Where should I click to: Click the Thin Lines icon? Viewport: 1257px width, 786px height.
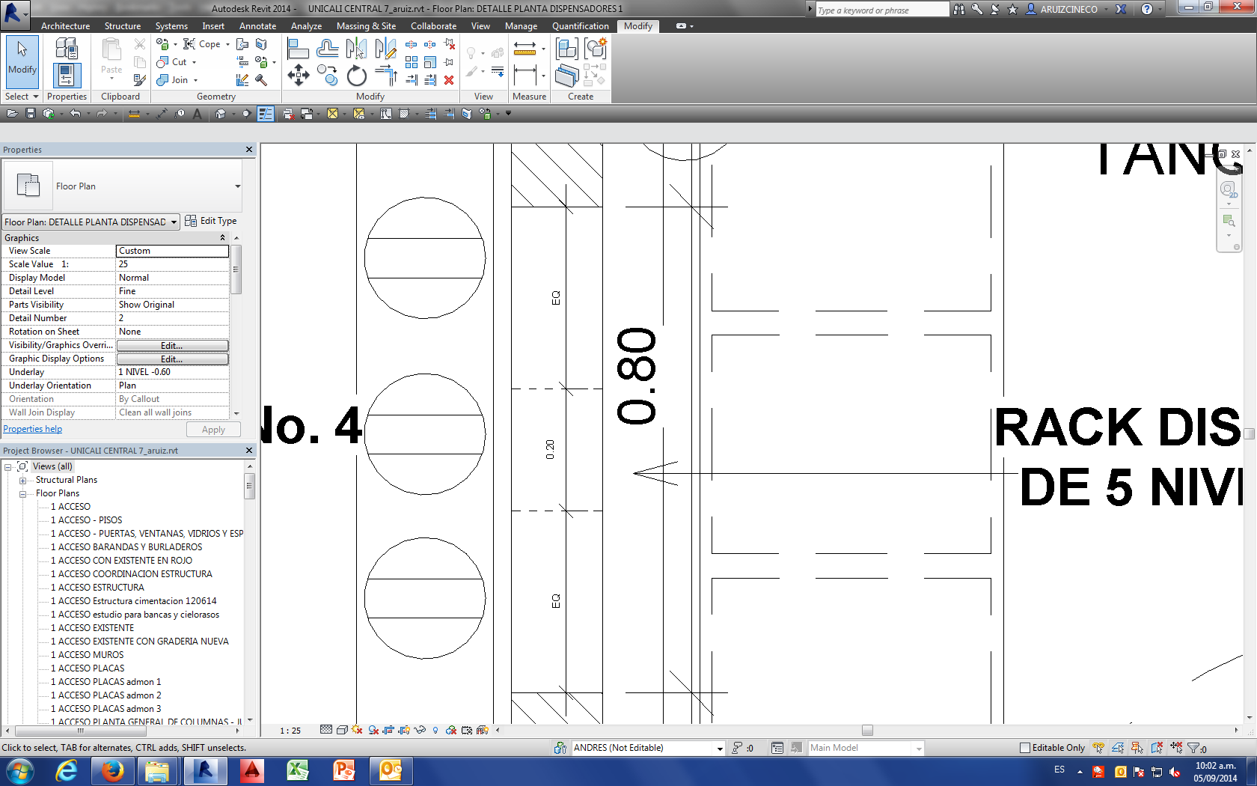tap(266, 114)
